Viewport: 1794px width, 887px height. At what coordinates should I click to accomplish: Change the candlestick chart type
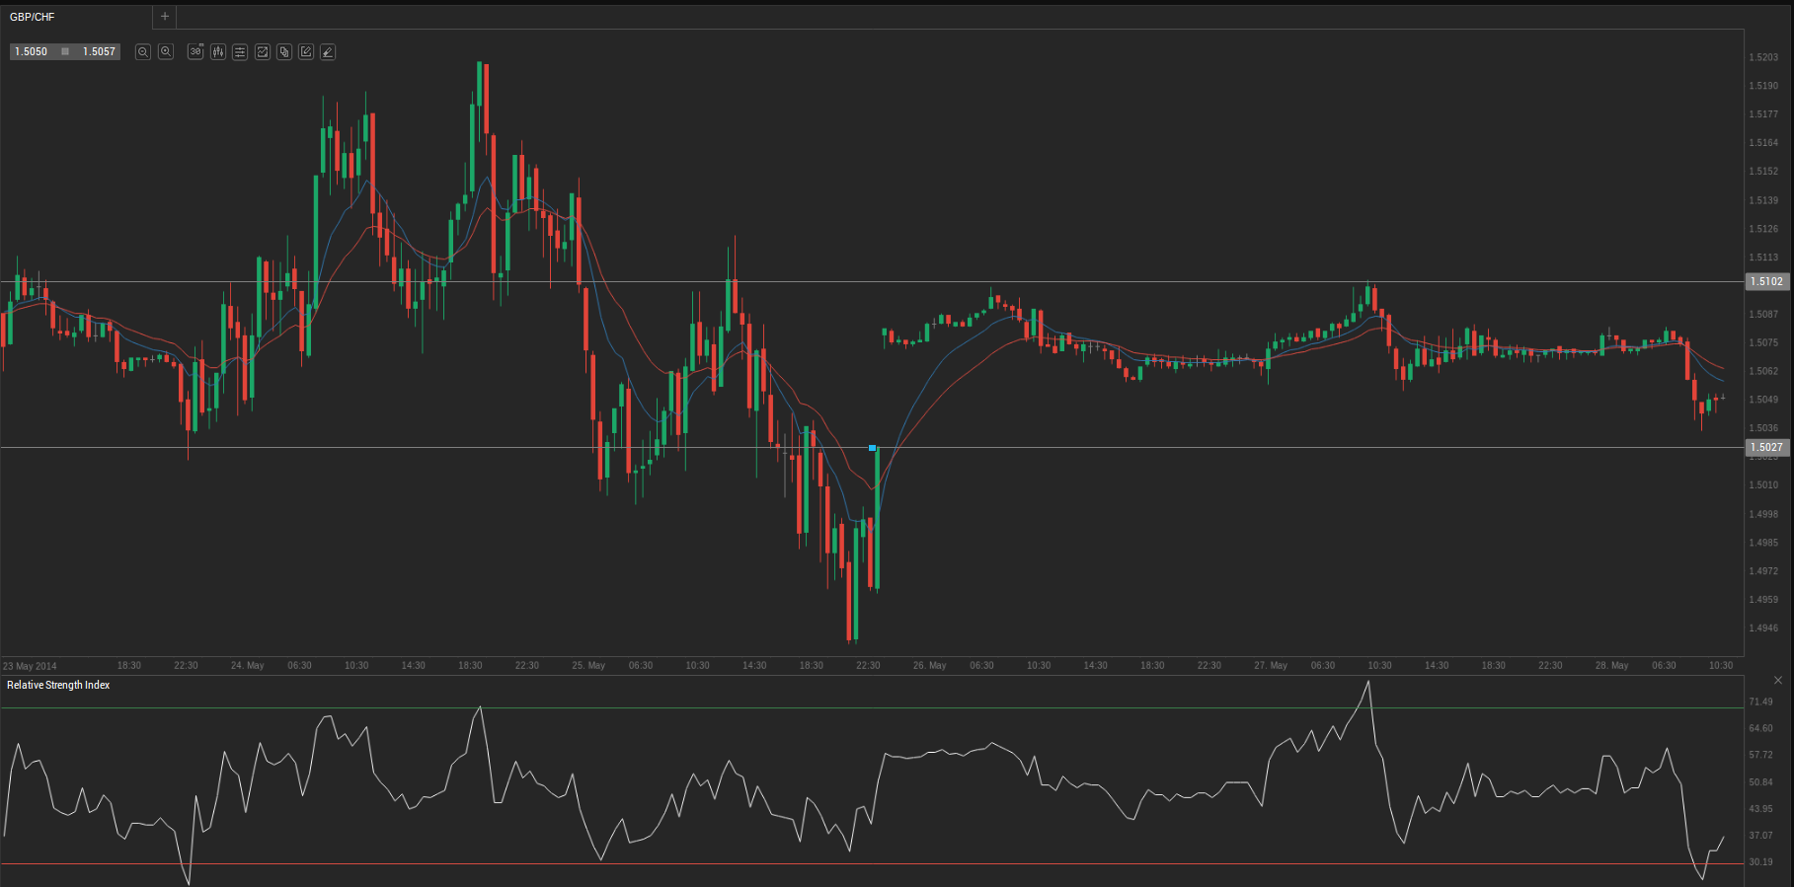click(x=218, y=51)
